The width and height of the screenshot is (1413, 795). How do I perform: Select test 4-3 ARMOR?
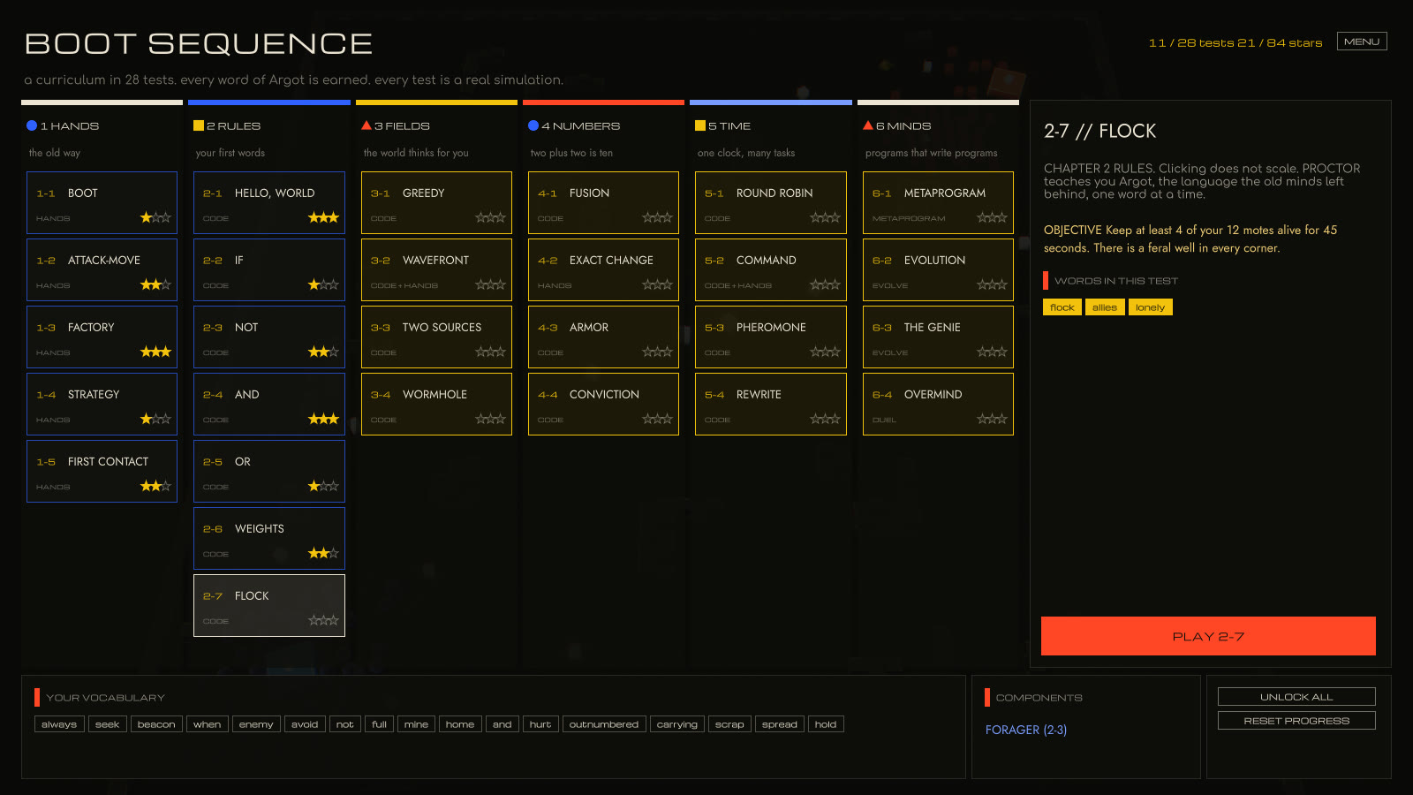point(603,337)
